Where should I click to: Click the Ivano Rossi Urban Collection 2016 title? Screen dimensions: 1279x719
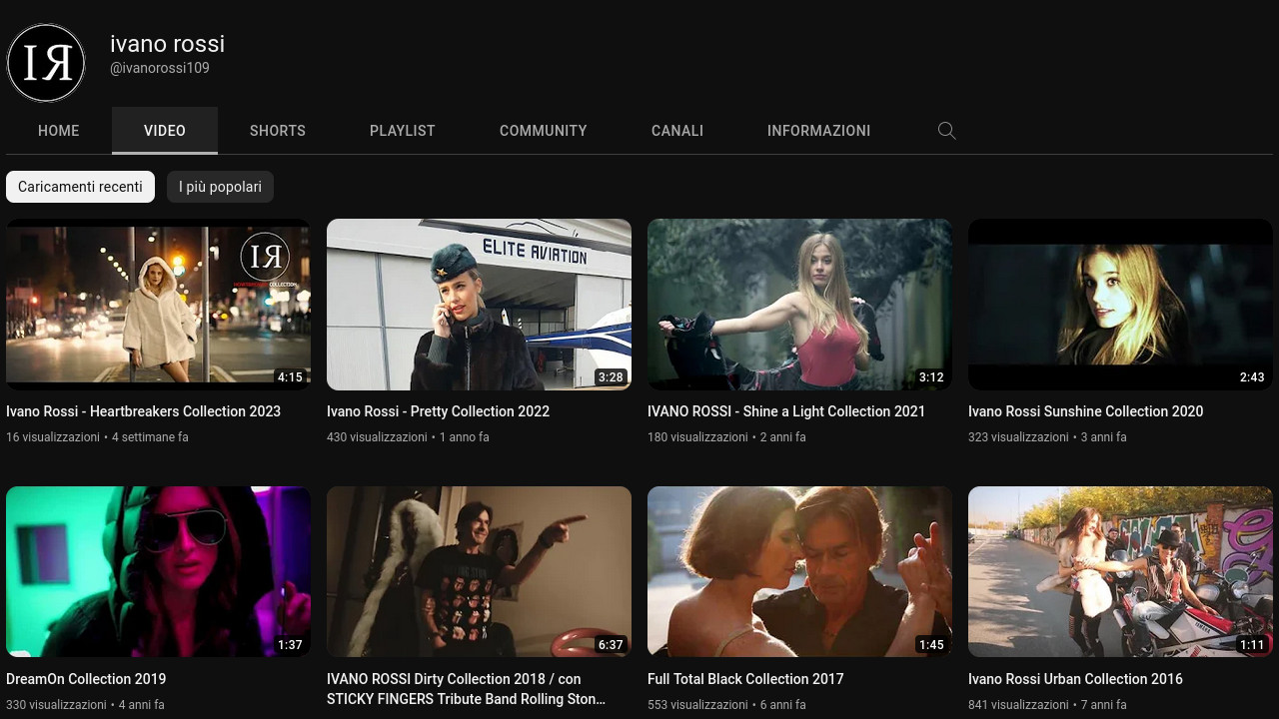coord(1075,679)
